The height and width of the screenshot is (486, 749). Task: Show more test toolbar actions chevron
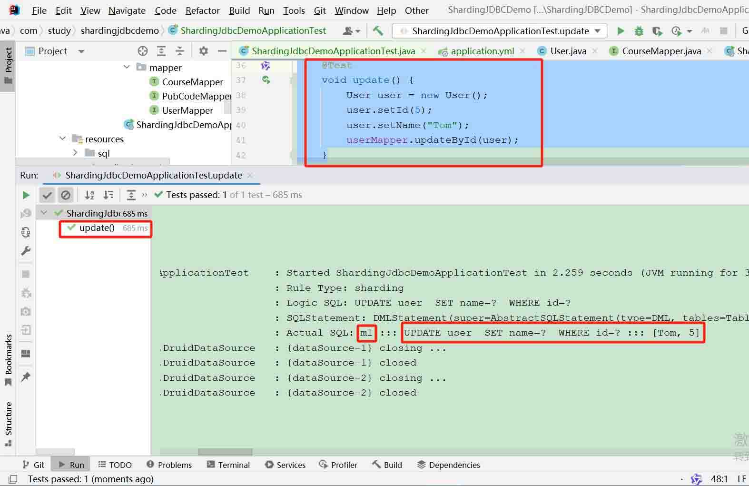tap(145, 195)
